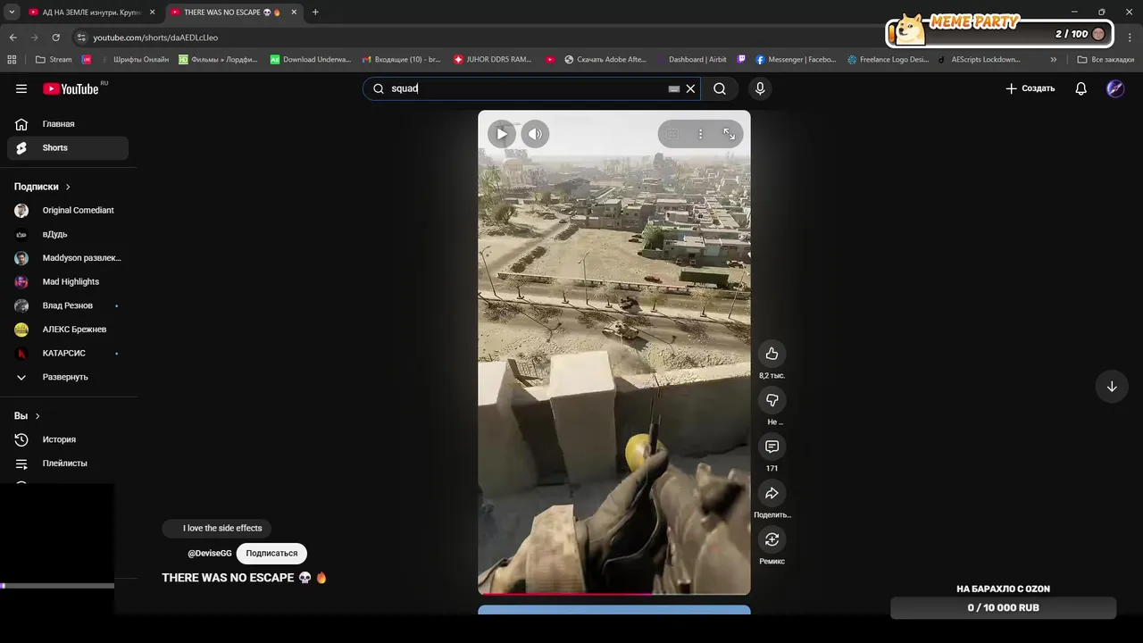This screenshot has width=1143, height=643.
Task: Open Download Underwa... bookmark
Action: tap(311, 60)
